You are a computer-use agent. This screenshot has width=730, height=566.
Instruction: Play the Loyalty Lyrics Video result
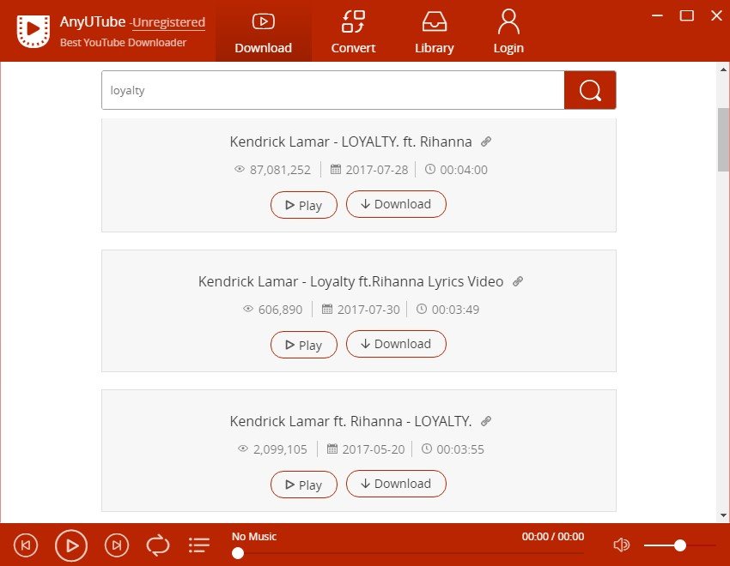tap(303, 345)
